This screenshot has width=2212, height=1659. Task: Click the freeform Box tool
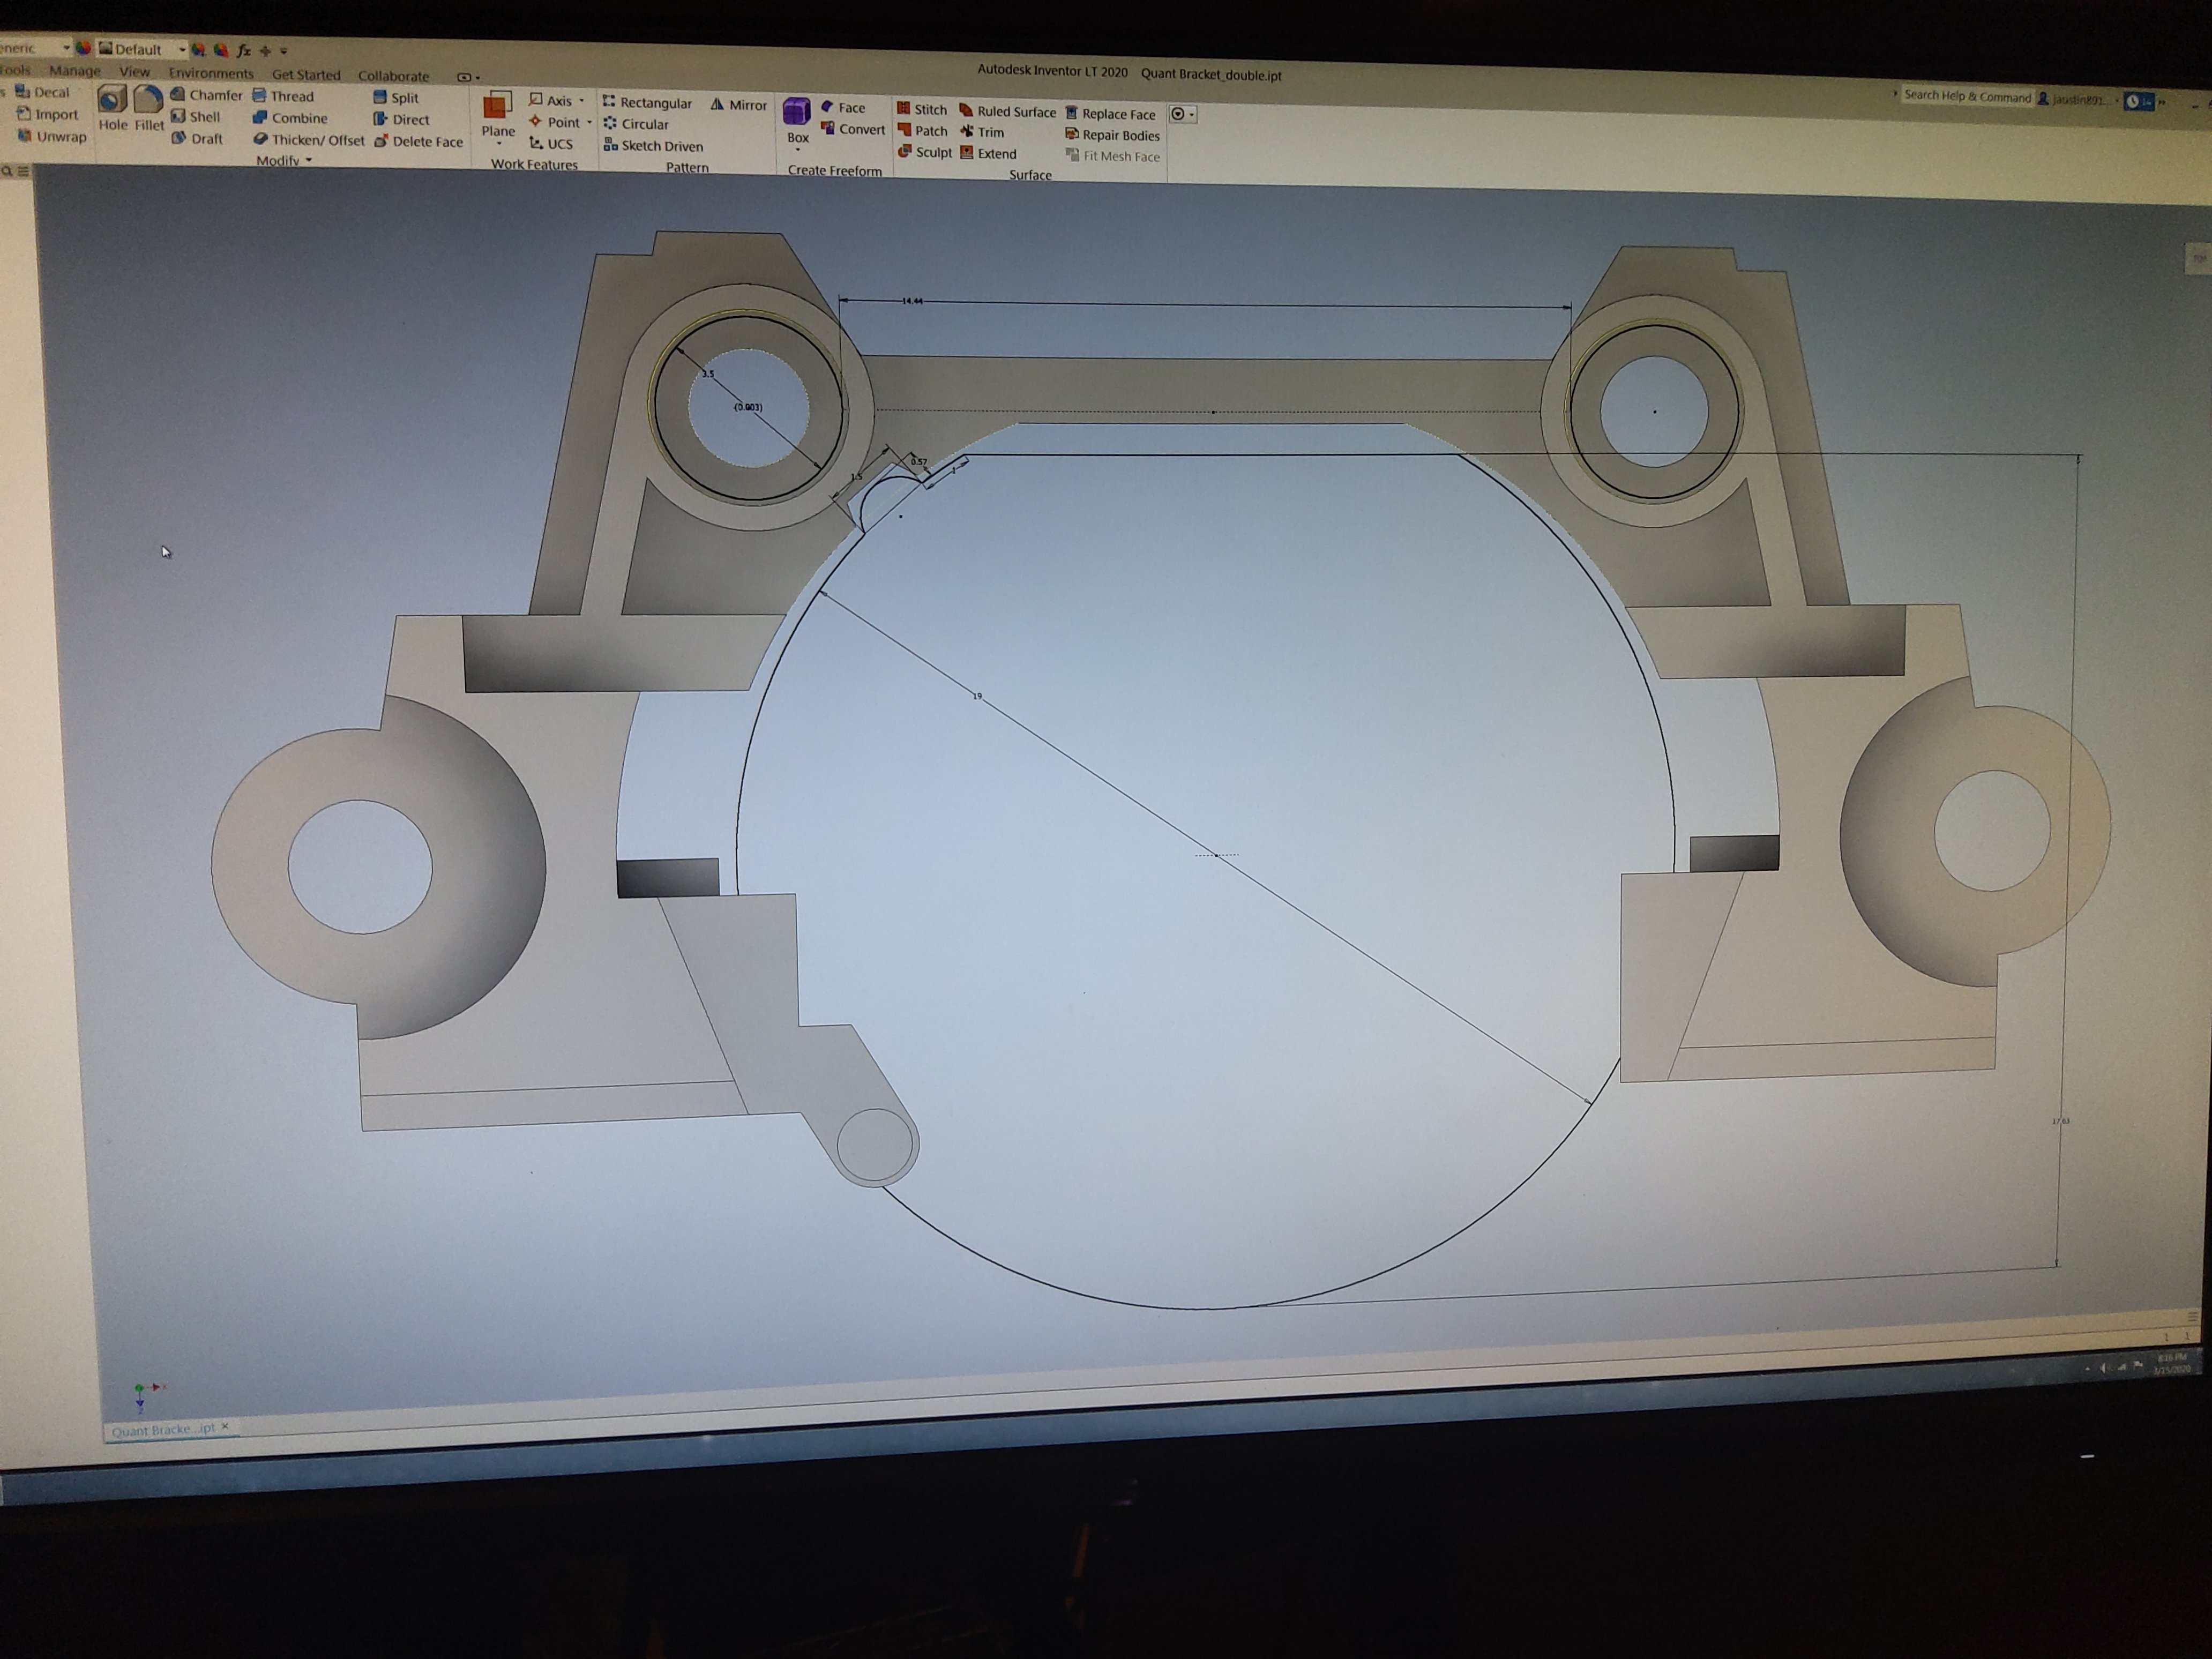point(797,121)
